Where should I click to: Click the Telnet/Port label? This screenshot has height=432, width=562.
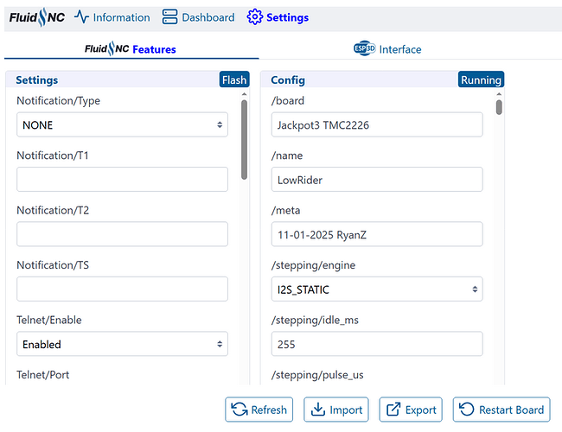point(42,375)
